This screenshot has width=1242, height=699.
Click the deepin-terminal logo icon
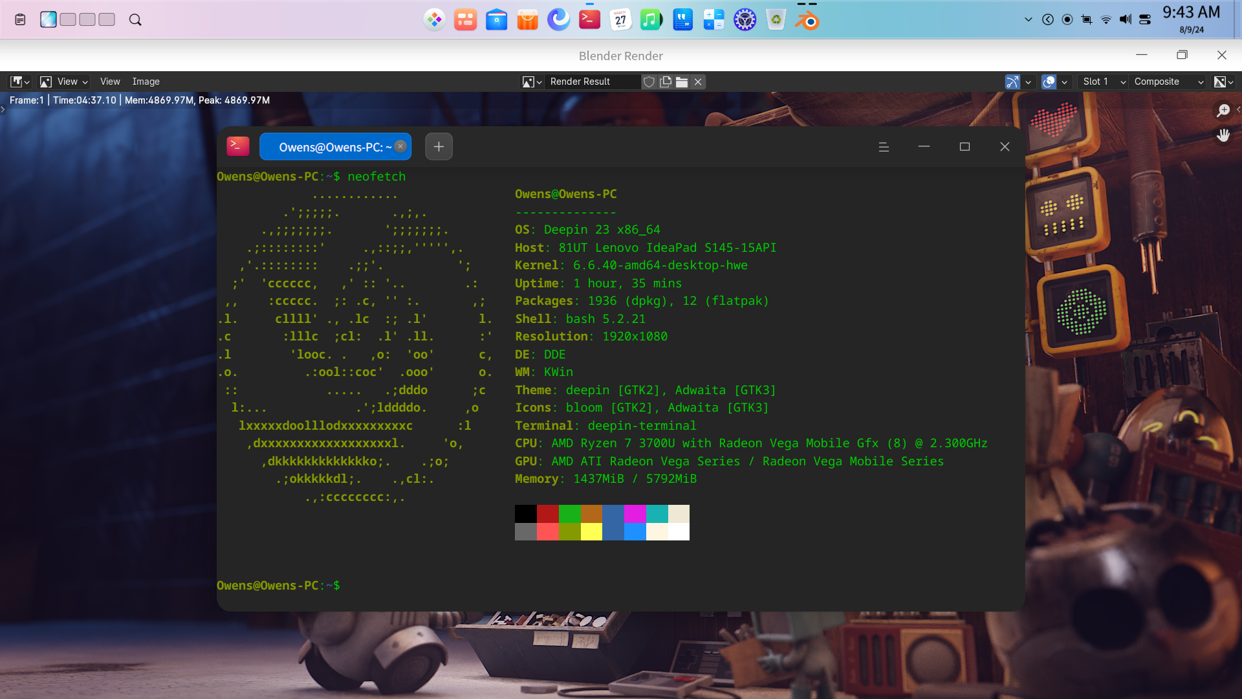pyautogui.click(x=238, y=146)
